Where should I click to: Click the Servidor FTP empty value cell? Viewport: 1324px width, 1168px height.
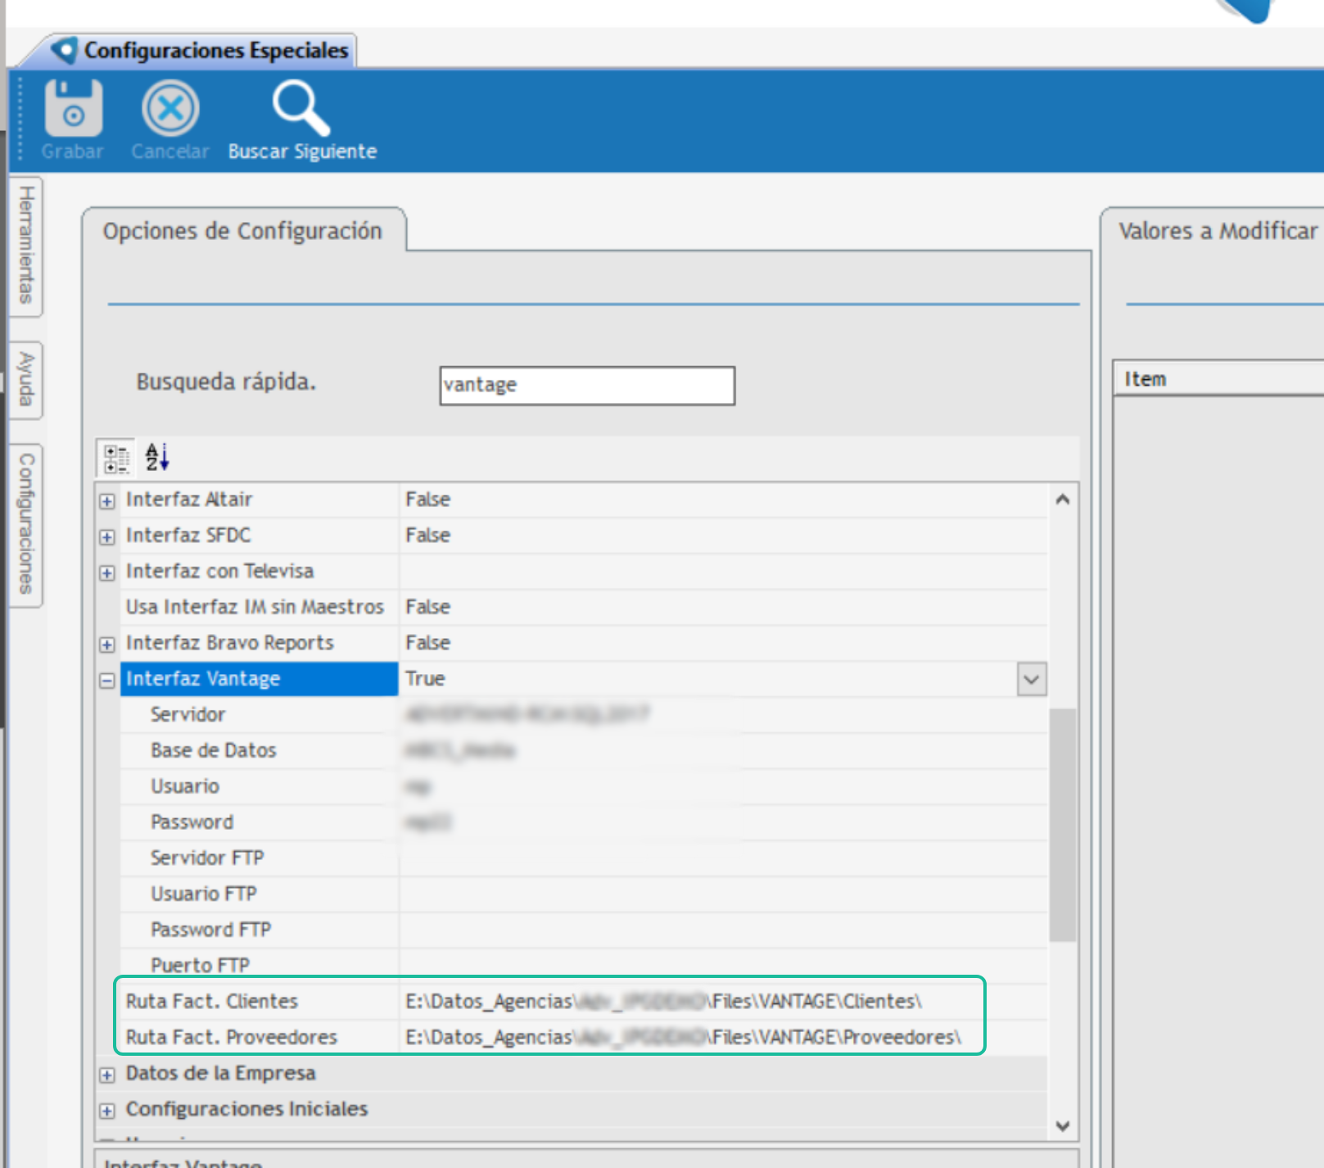click(723, 858)
